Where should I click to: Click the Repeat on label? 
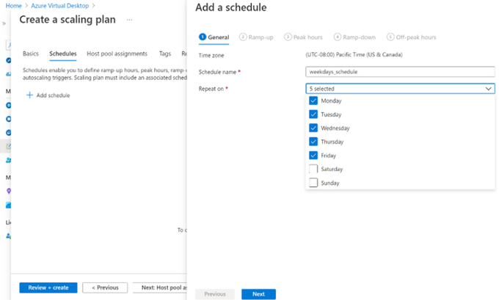coord(211,89)
